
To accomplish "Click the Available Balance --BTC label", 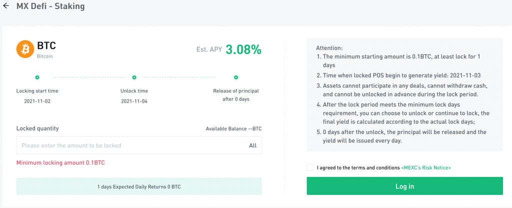I will click(x=233, y=128).
